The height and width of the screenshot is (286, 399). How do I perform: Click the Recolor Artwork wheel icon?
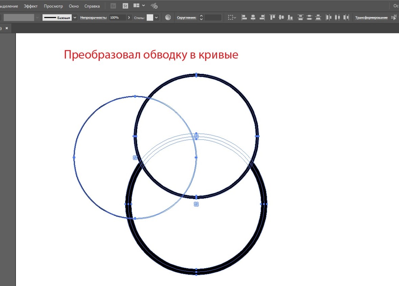click(168, 17)
